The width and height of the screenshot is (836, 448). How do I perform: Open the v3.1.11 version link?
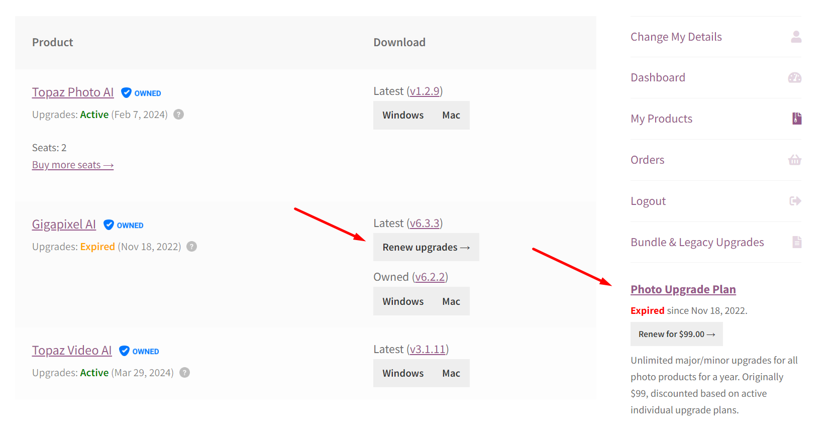(428, 350)
